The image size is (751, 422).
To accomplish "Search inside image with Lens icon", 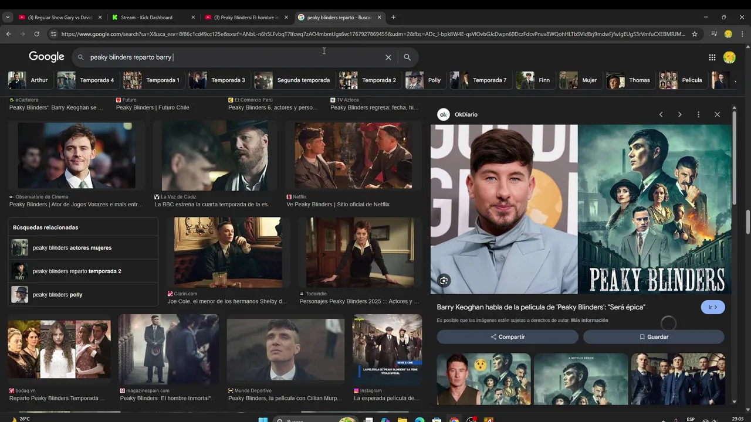I will coord(444,281).
